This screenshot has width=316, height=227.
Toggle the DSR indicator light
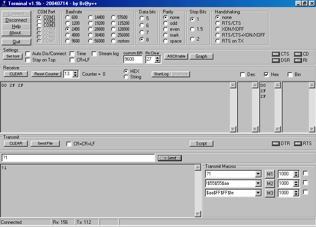point(275,60)
